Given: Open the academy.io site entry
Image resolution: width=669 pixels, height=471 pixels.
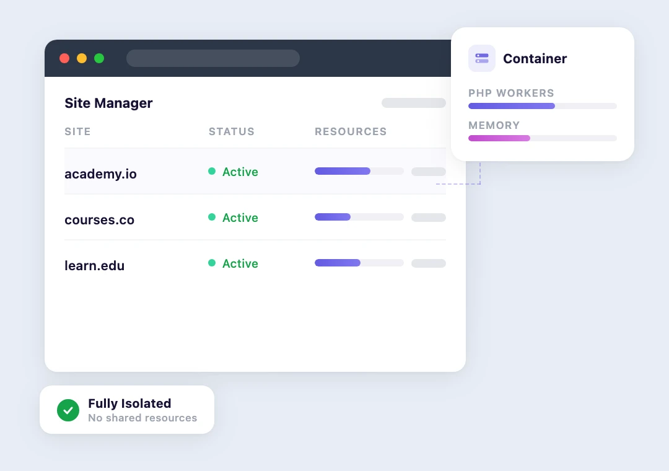Looking at the screenshot, I should pyautogui.click(x=100, y=174).
